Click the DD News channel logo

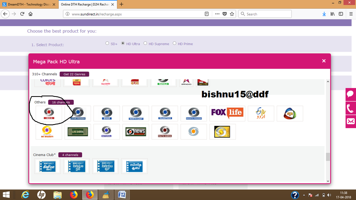tap(136, 132)
